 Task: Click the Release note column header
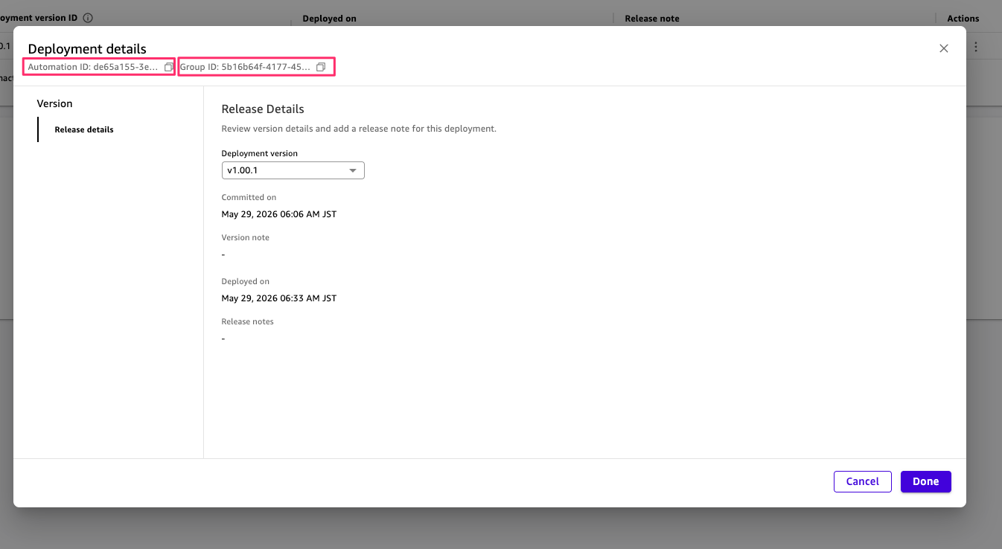pos(652,19)
